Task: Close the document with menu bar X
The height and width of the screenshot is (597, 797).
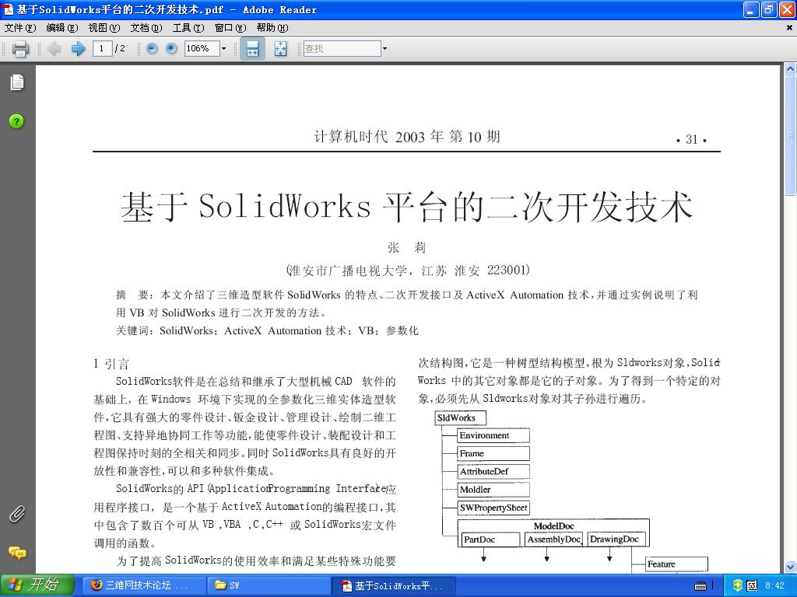Action: (x=789, y=28)
